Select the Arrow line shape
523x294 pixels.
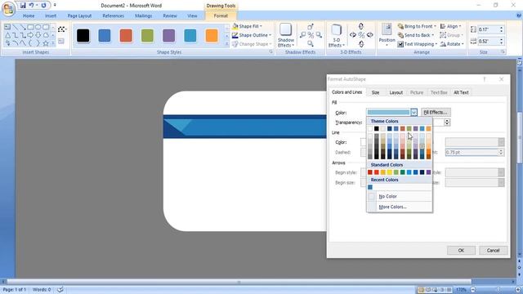23,27
